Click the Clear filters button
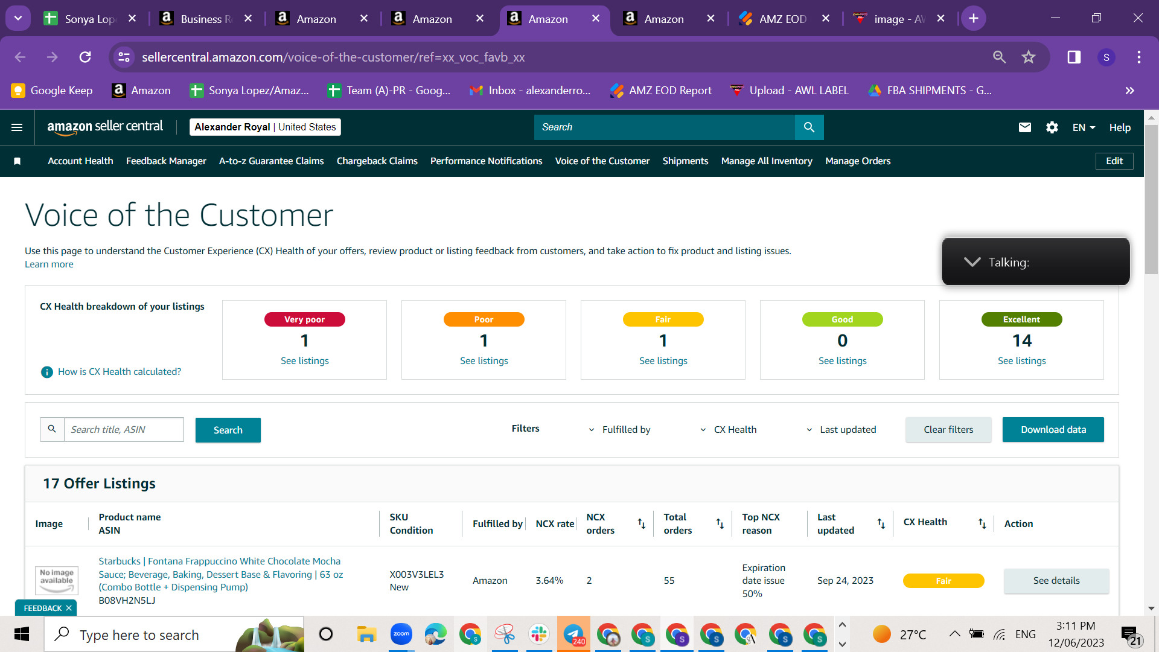The height and width of the screenshot is (652, 1159). coord(948,430)
